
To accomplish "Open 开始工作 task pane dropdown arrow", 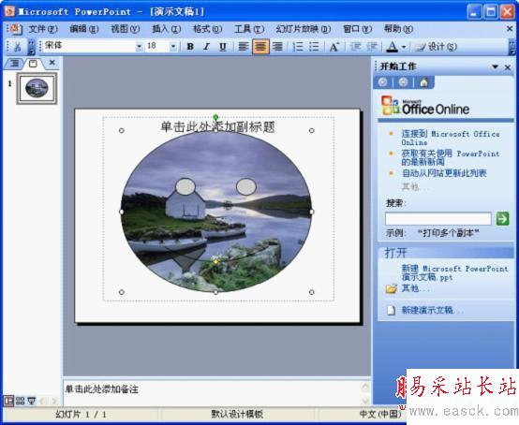I will click(496, 66).
